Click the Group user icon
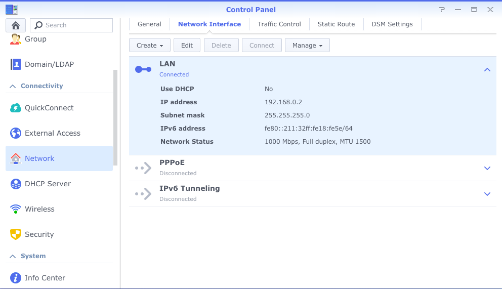This screenshot has width=502, height=289. (x=15, y=39)
